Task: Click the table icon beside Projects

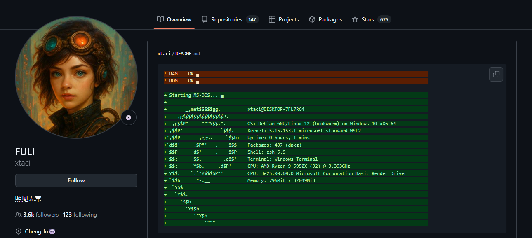Action: [272, 19]
